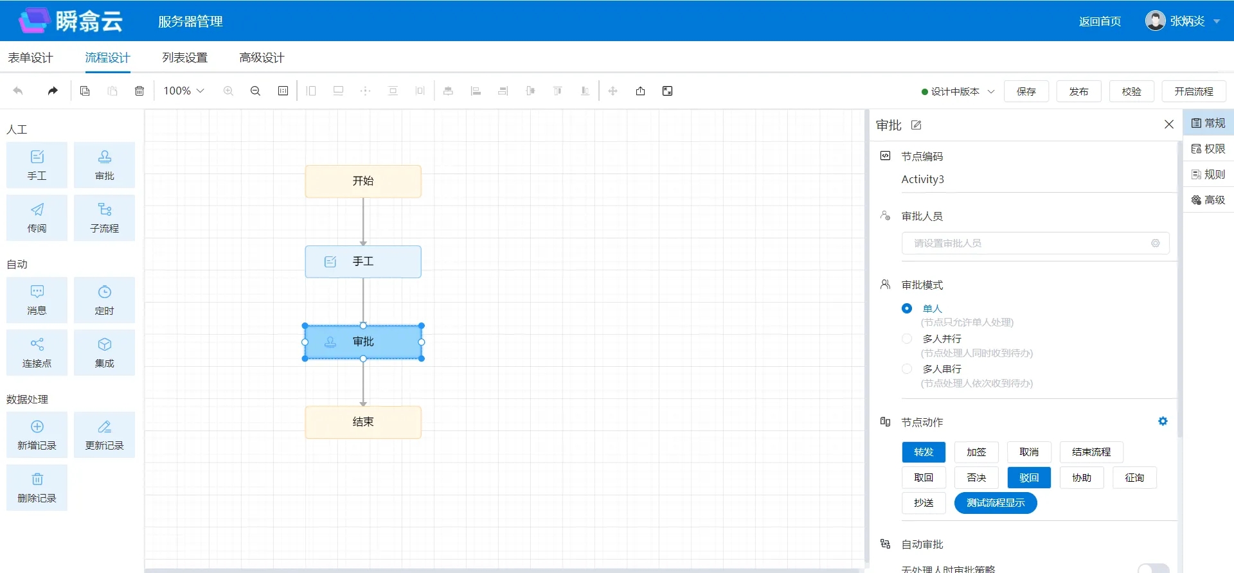This screenshot has width=1234, height=573.
Task: Click the delete trash icon in toolbar
Action: coord(139,91)
